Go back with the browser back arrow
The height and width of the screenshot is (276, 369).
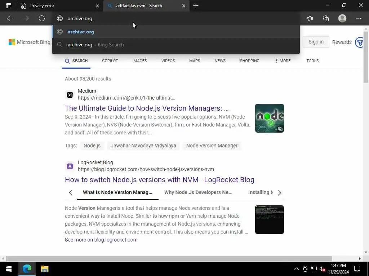10,18
